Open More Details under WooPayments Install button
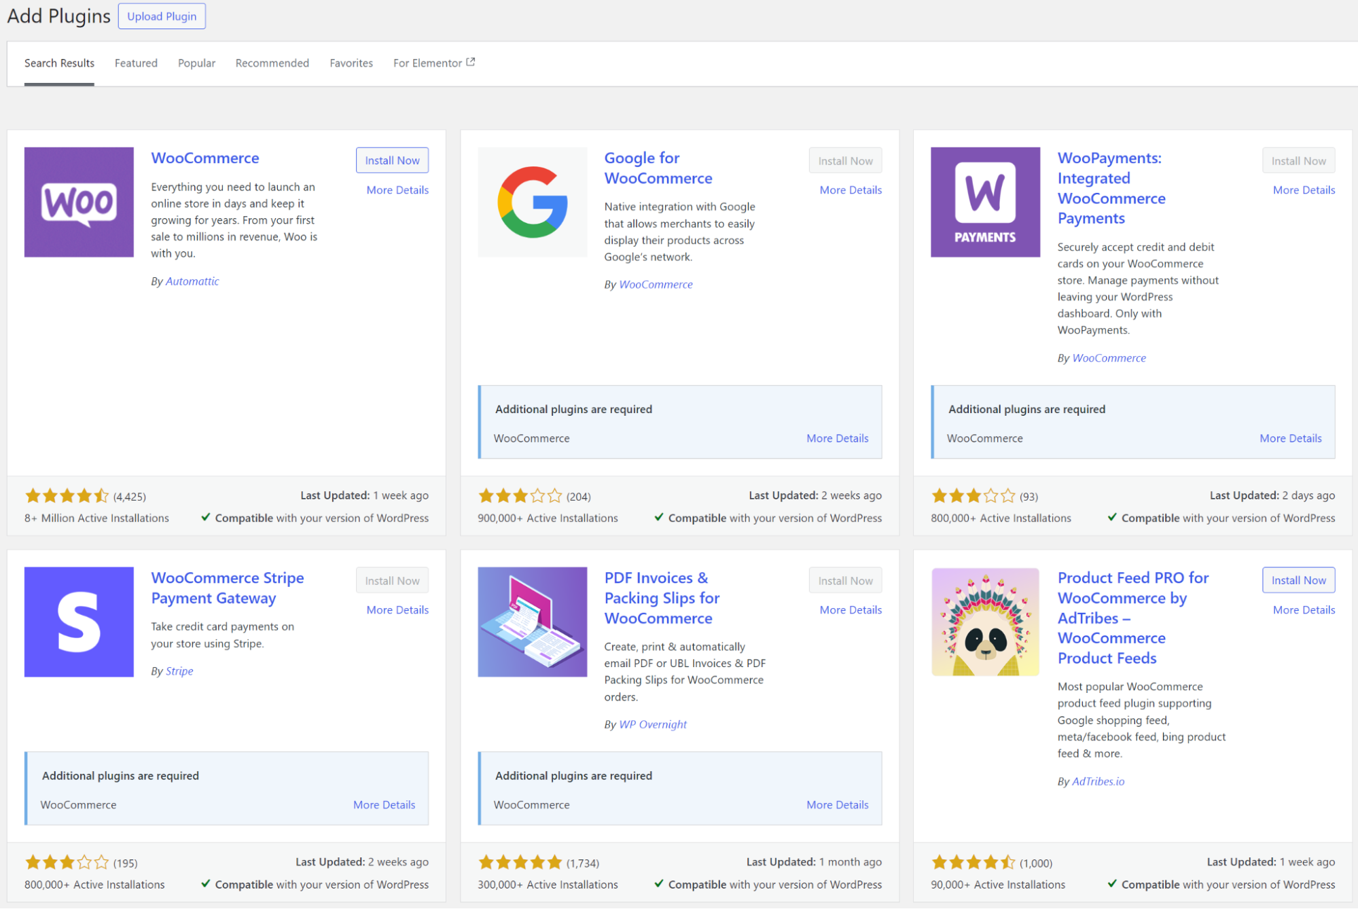The width and height of the screenshot is (1358, 909). click(1304, 190)
